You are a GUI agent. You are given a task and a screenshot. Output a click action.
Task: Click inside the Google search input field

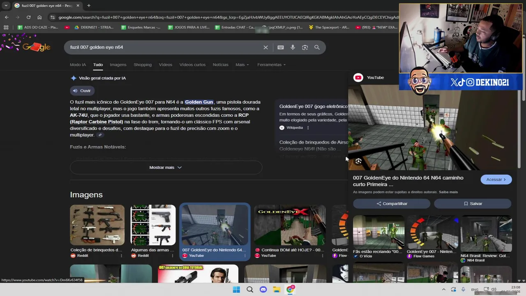[164, 47]
